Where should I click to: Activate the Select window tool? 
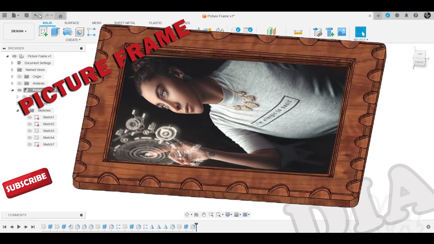(x=360, y=32)
